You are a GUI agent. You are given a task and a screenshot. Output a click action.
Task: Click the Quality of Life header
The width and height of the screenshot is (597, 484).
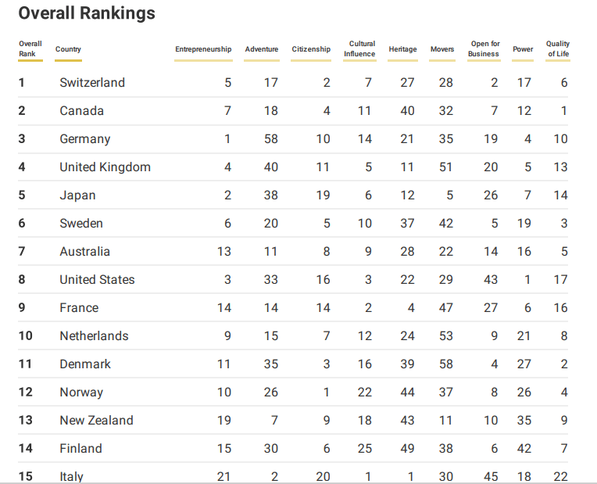click(558, 49)
